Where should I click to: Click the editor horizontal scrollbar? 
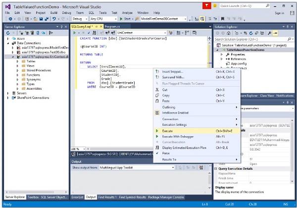click(x=121, y=149)
